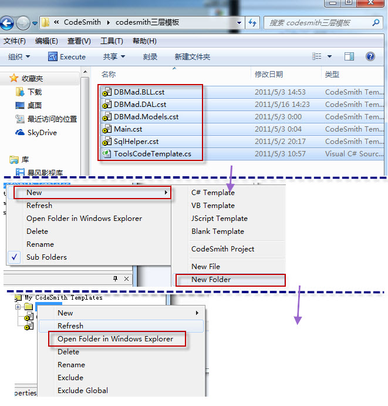This screenshot has height=406, width=388.
Task: Open the 共享 dropdown in toolbar
Action: (x=114, y=56)
